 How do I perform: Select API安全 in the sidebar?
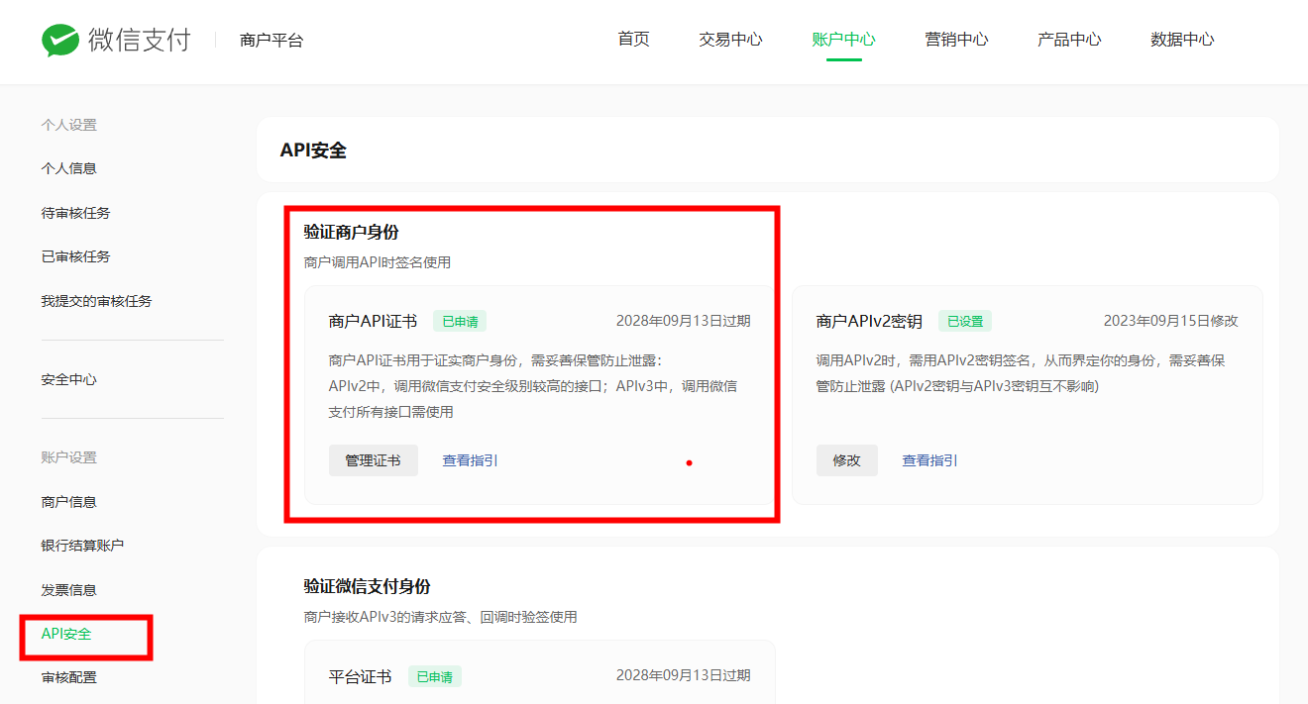point(66,634)
